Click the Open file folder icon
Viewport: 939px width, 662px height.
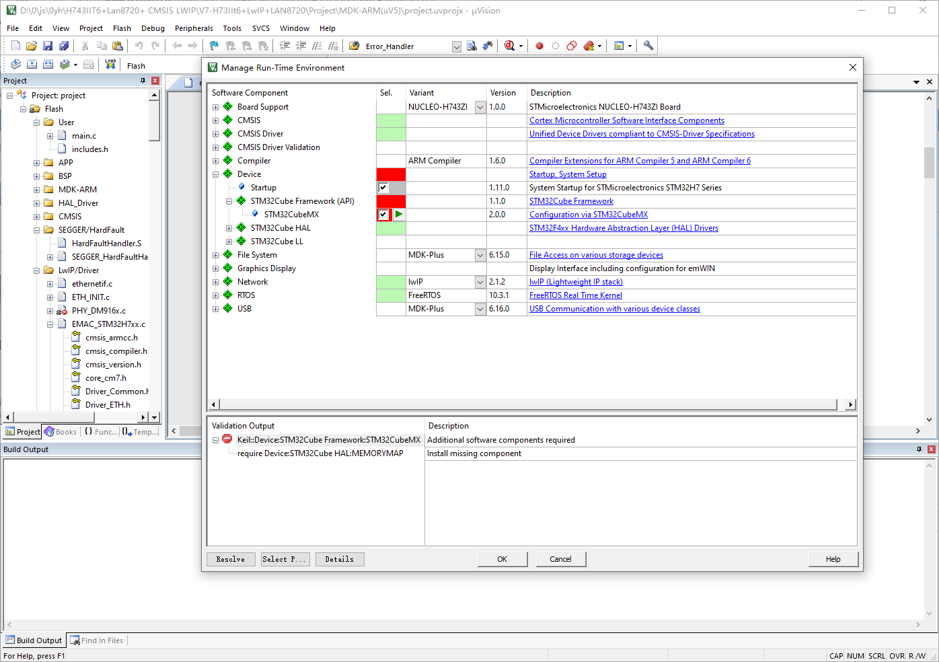[x=32, y=46]
